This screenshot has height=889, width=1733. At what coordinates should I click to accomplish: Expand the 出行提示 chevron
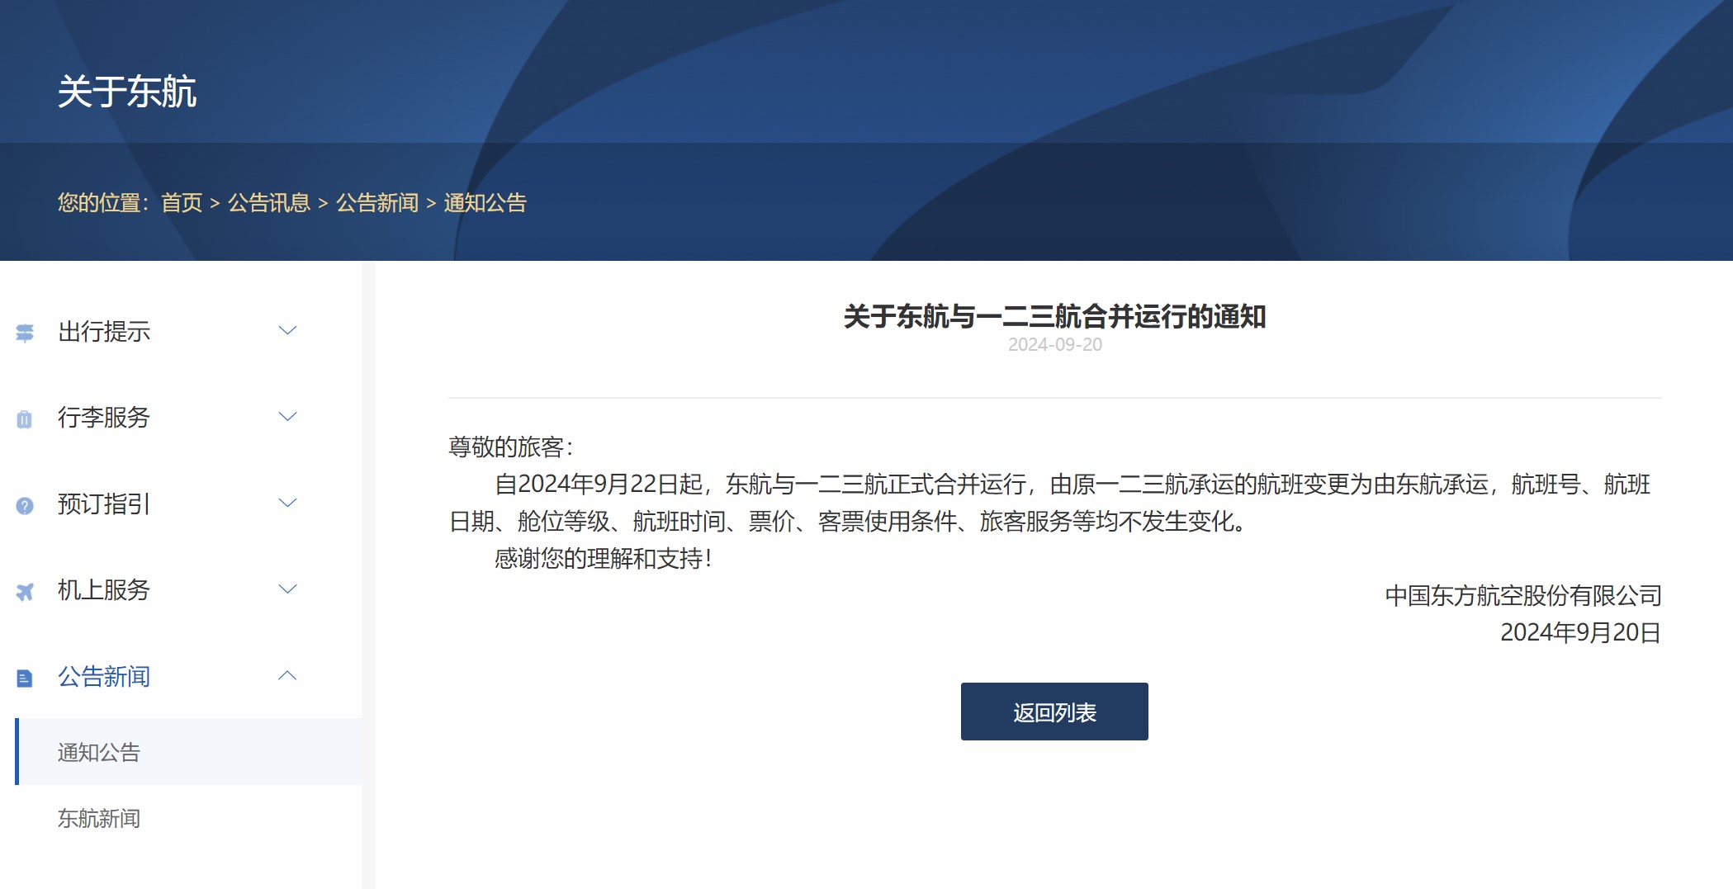click(x=287, y=331)
